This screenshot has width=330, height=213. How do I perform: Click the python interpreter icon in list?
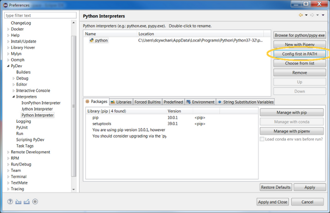point(91,41)
